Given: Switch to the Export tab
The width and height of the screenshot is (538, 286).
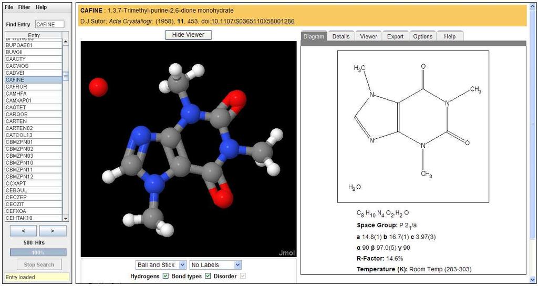Looking at the screenshot, I should 395,36.
